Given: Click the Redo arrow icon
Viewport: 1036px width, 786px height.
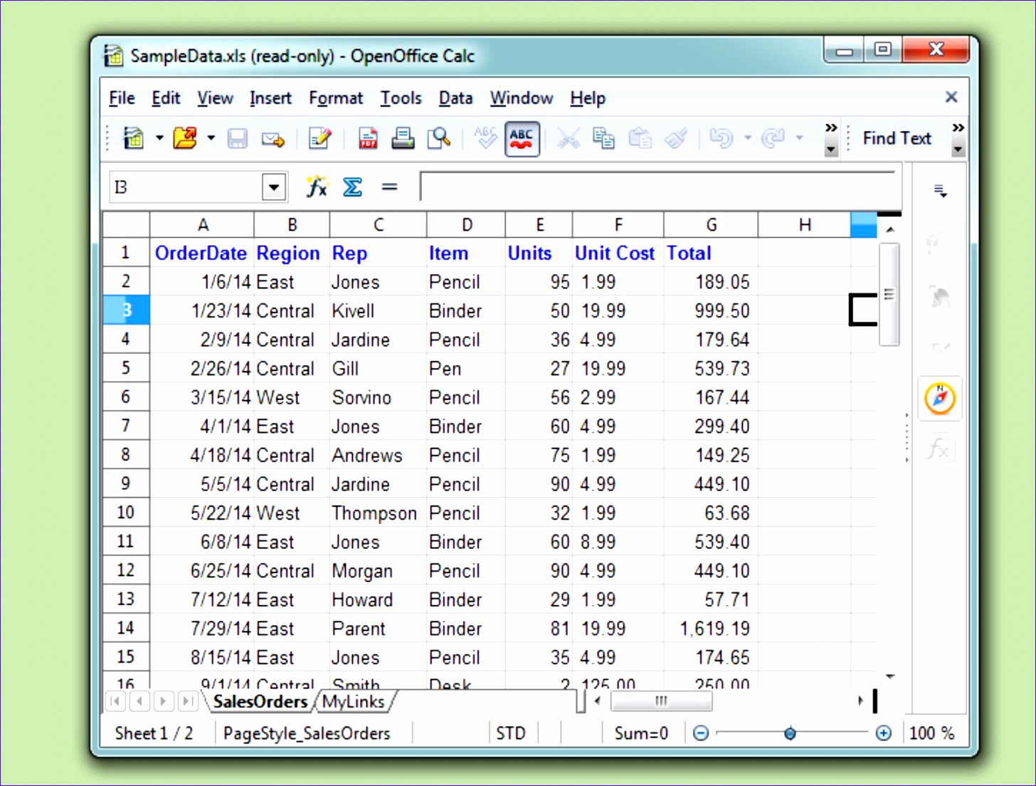Looking at the screenshot, I should tap(773, 138).
